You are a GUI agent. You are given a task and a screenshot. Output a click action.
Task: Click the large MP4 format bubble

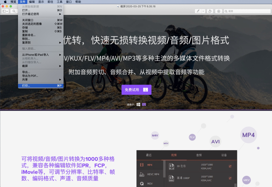(x=249, y=135)
